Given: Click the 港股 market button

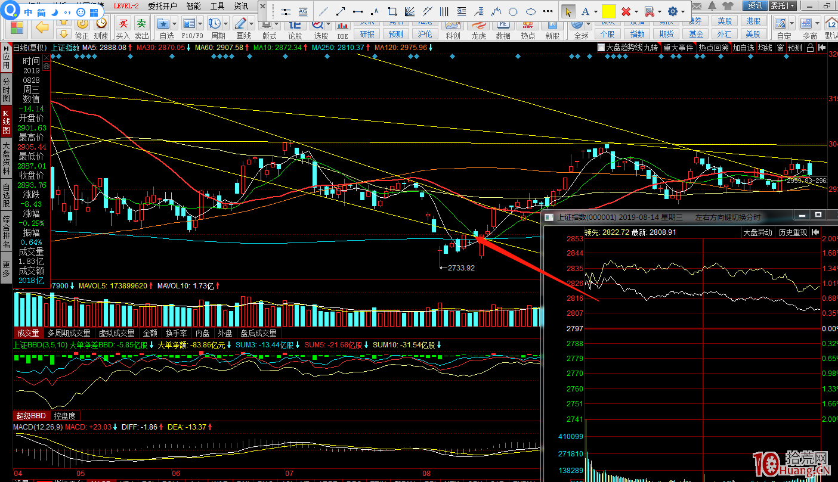Looking at the screenshot, I should (x=754, y=21).
